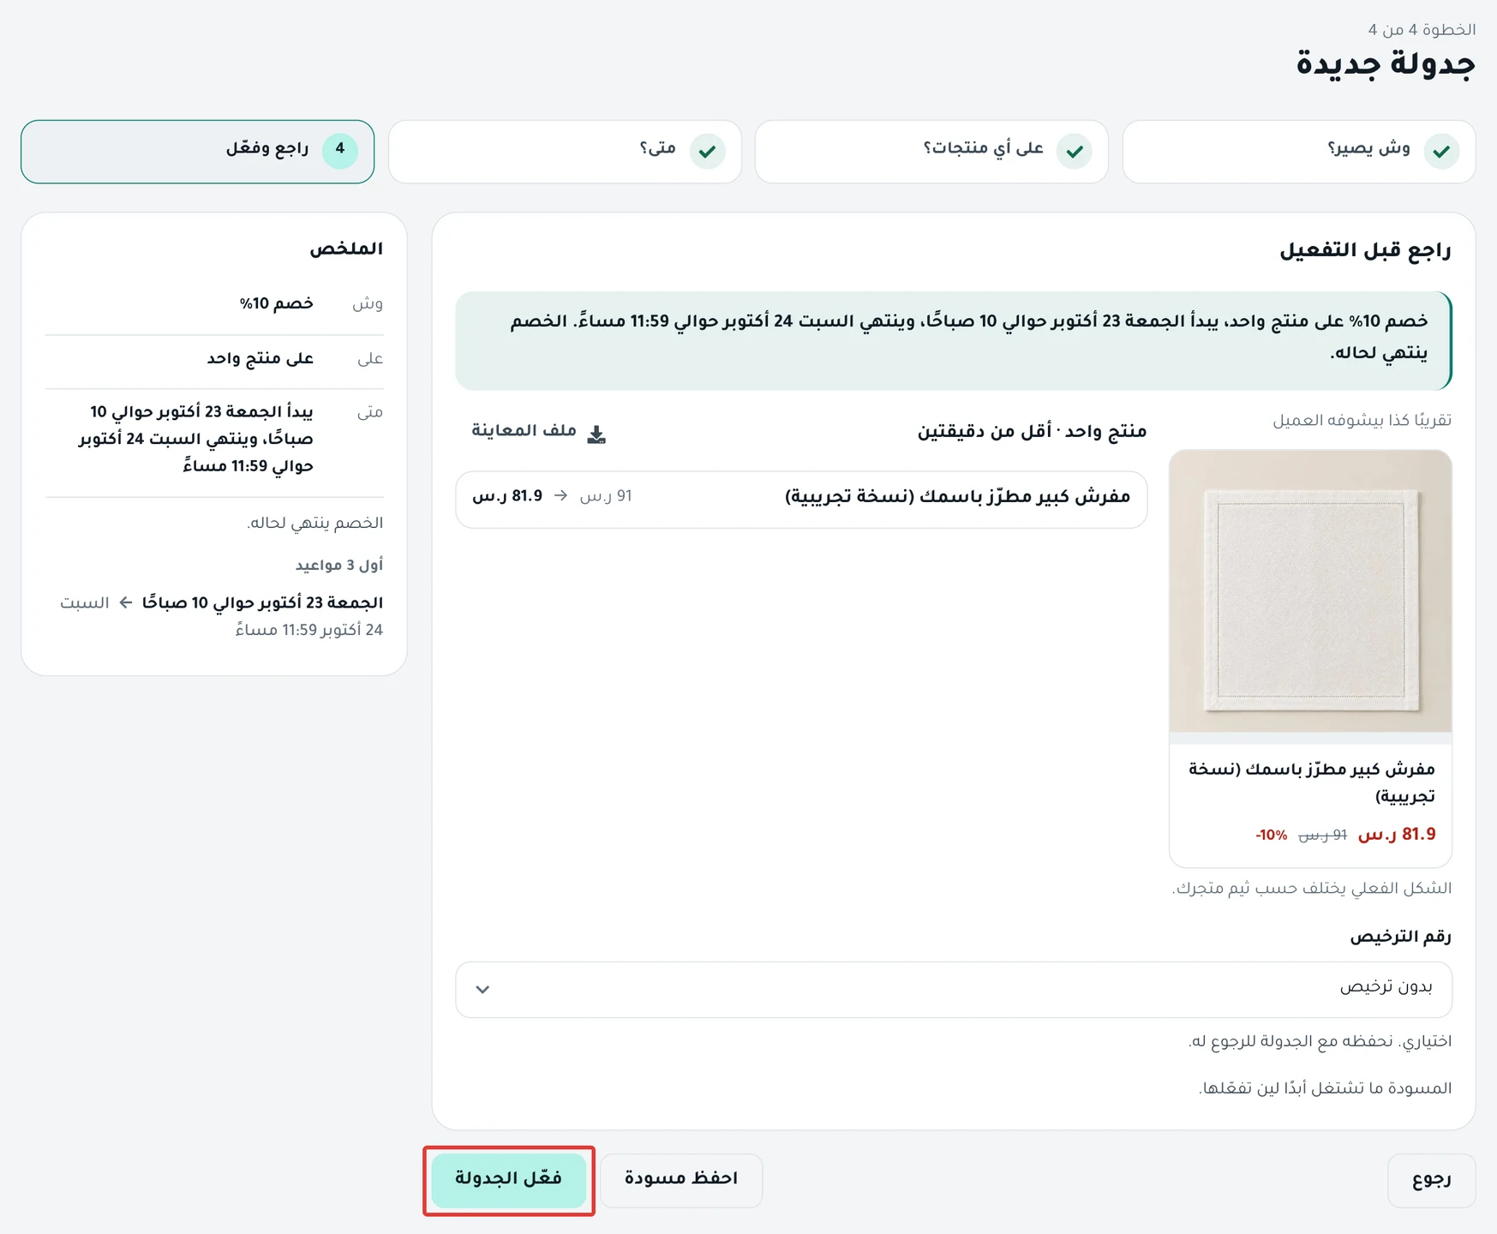Go back using the رجوع button
The image size is (1497, 1234).
(x=1431, y=1179)
